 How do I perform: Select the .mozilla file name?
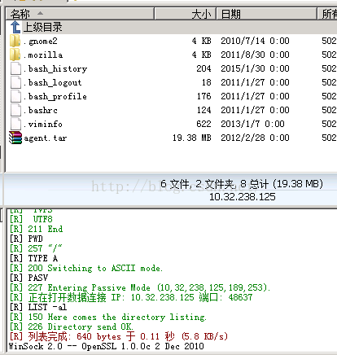pos(43,55)
